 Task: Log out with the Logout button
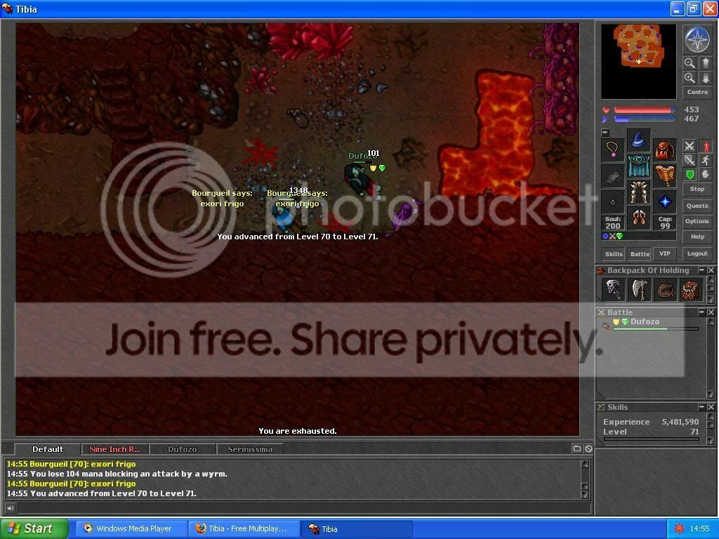coord(697,253)
